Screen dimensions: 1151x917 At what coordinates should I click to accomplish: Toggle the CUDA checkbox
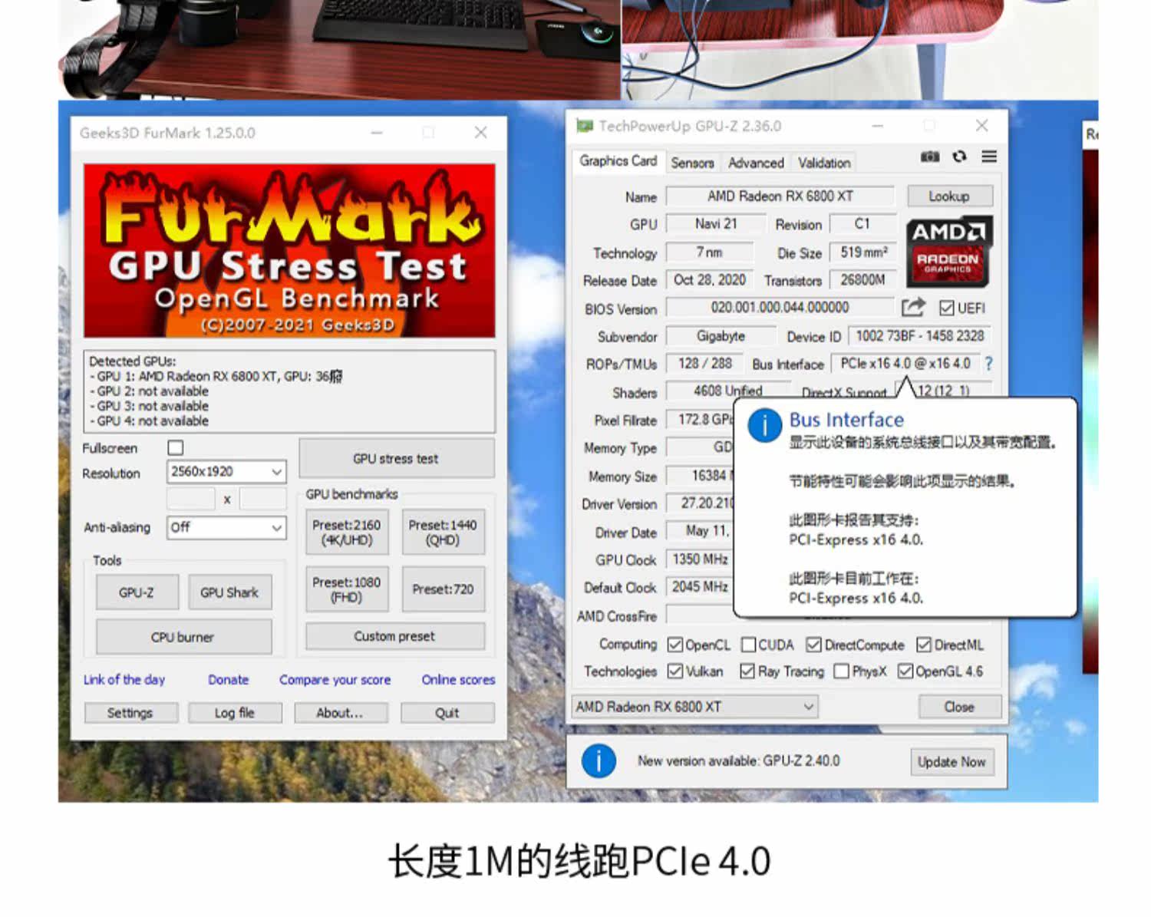pos(748,645)
